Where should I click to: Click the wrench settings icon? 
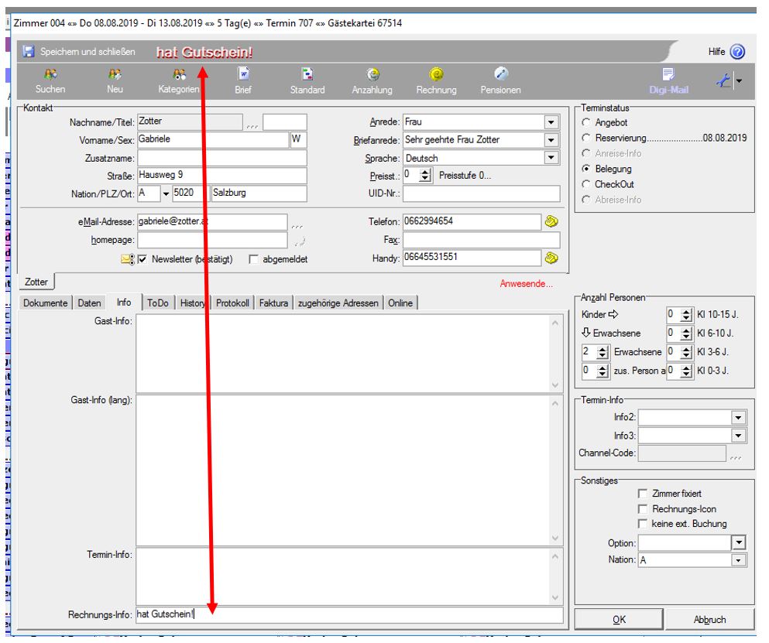point(723,80)
